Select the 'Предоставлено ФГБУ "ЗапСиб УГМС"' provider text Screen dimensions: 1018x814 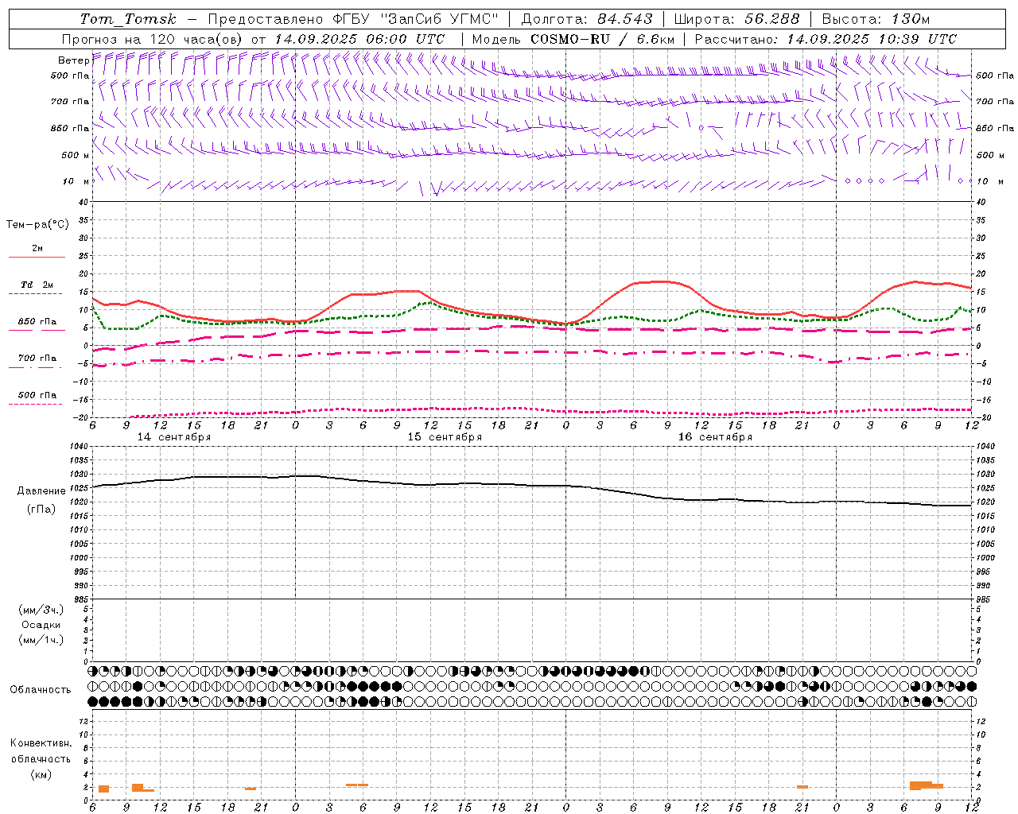tap(353, 19)
